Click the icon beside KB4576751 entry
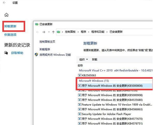The width and height of the screenshot is (154, 125). click(x=80, y=123)
